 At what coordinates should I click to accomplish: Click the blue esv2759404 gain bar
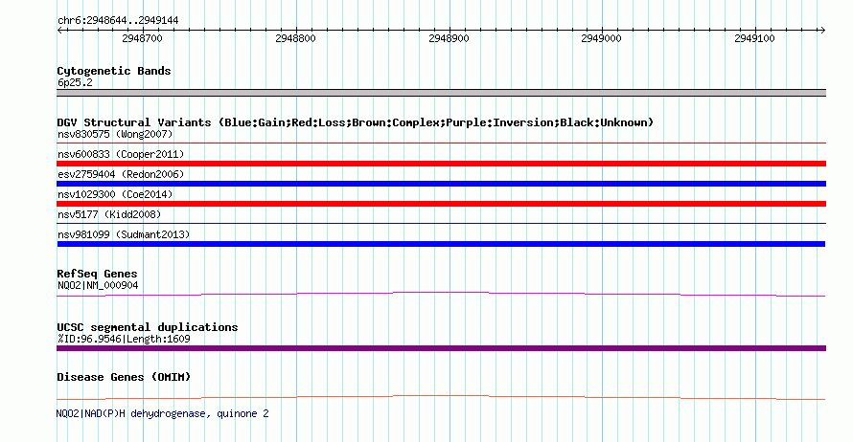pos(441,184)
